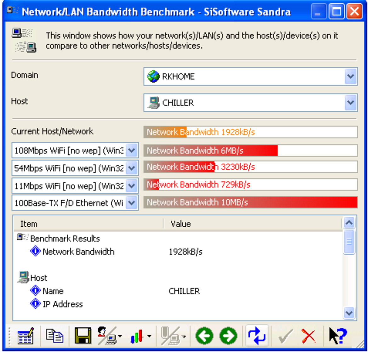This screenshot has width=368, height=352.
Task: Click the Domain label
Action: click(x=25, y=75)
